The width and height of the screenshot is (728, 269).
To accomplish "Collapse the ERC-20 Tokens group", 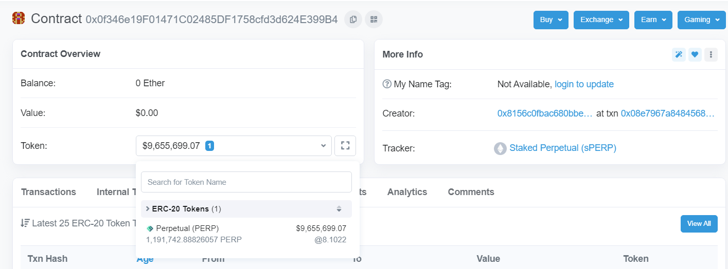I will [x=246, y=209].
